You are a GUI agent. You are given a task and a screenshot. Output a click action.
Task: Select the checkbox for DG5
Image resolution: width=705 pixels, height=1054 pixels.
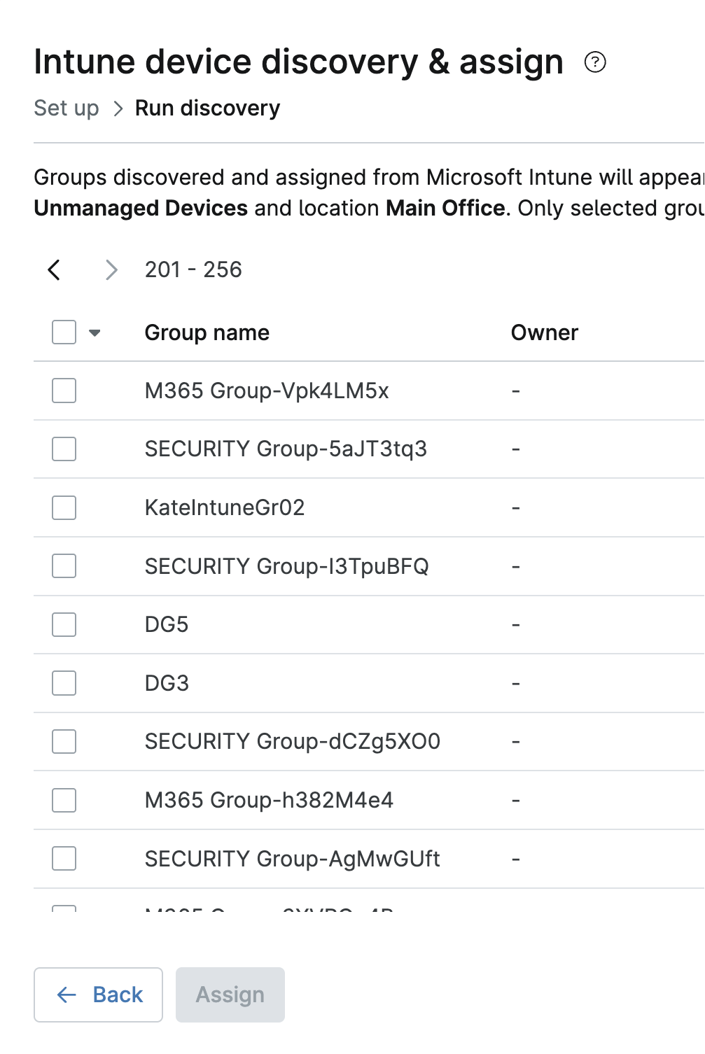(x=63, y=624)
